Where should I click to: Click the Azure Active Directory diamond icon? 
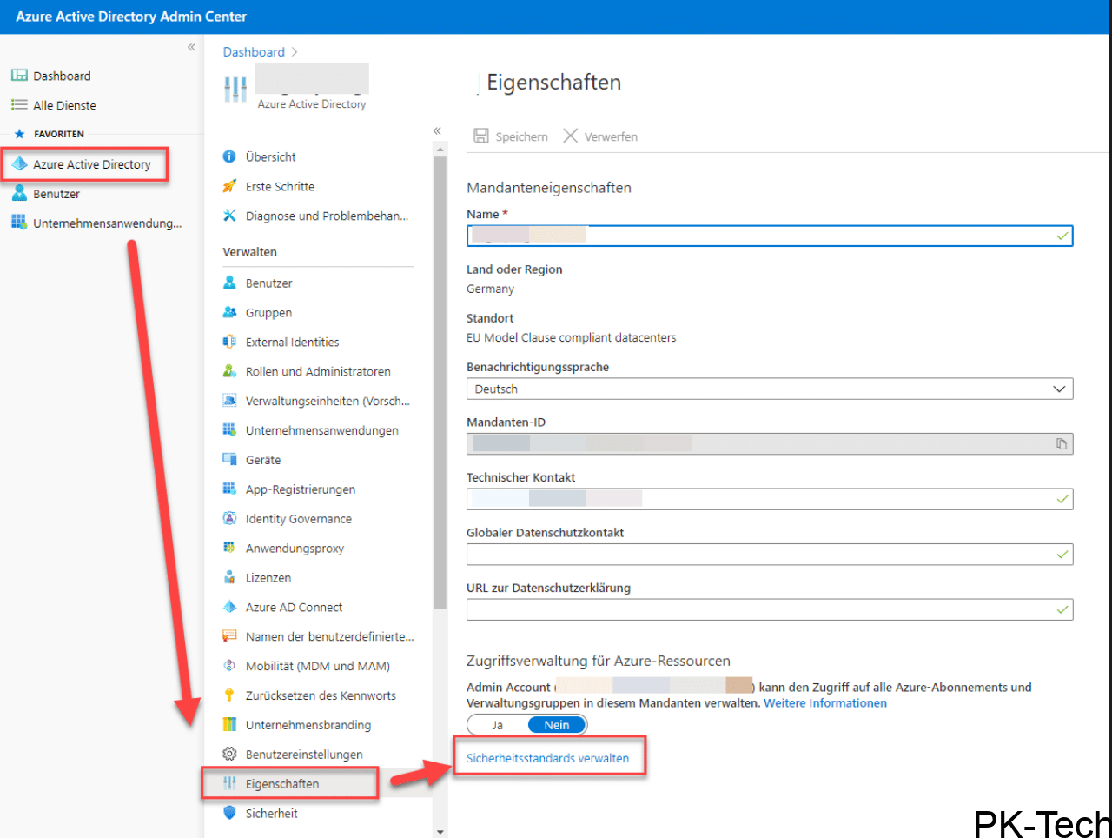click(19, 164)
